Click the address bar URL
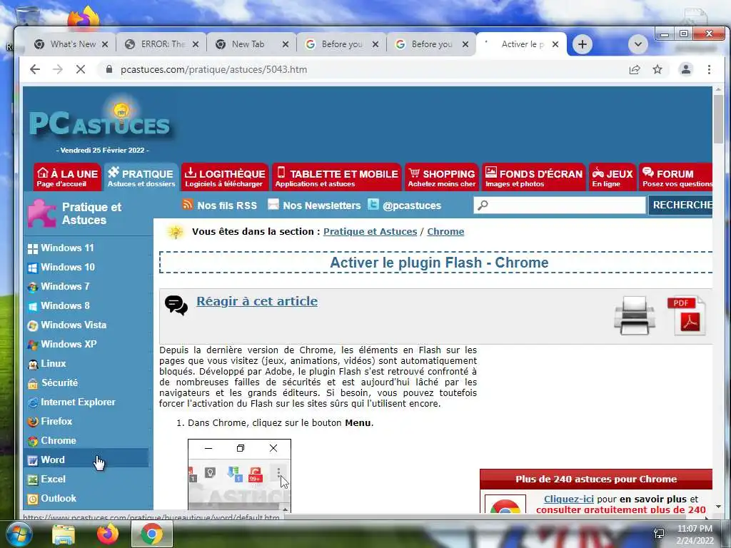 213,69
